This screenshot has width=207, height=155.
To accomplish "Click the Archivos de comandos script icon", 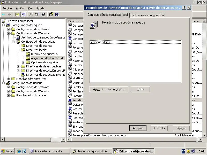I will tap(18, 37).
